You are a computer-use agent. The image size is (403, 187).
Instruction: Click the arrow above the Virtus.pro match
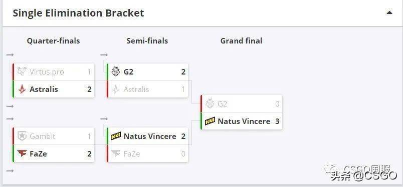click(10, 54)
